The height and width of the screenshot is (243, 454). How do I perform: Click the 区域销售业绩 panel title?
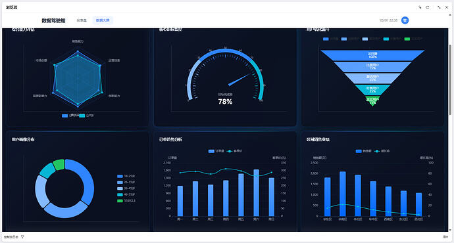(318, 139)
